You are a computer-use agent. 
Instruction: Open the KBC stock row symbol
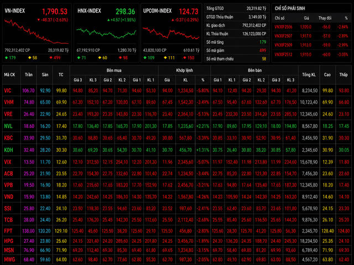coord(8,138)
